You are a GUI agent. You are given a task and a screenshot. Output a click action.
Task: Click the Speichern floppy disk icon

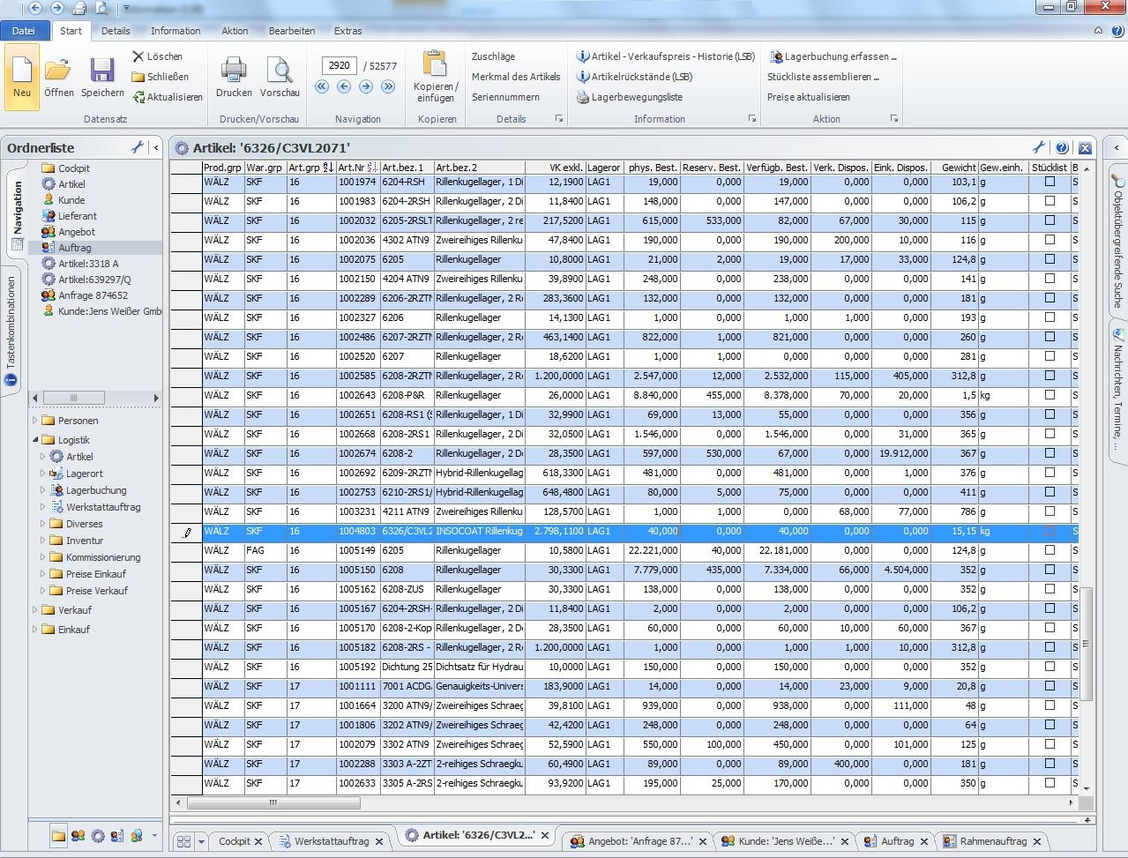coord(102,71)
